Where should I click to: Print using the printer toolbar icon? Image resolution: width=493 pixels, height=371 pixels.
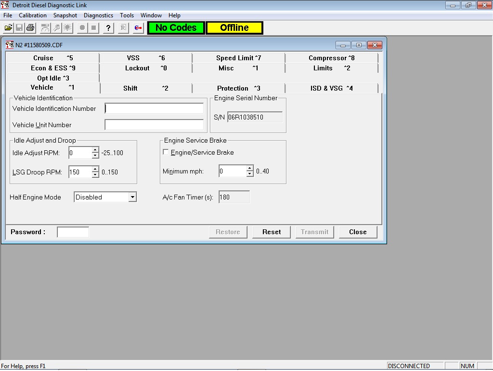click(x=30, y=27)
